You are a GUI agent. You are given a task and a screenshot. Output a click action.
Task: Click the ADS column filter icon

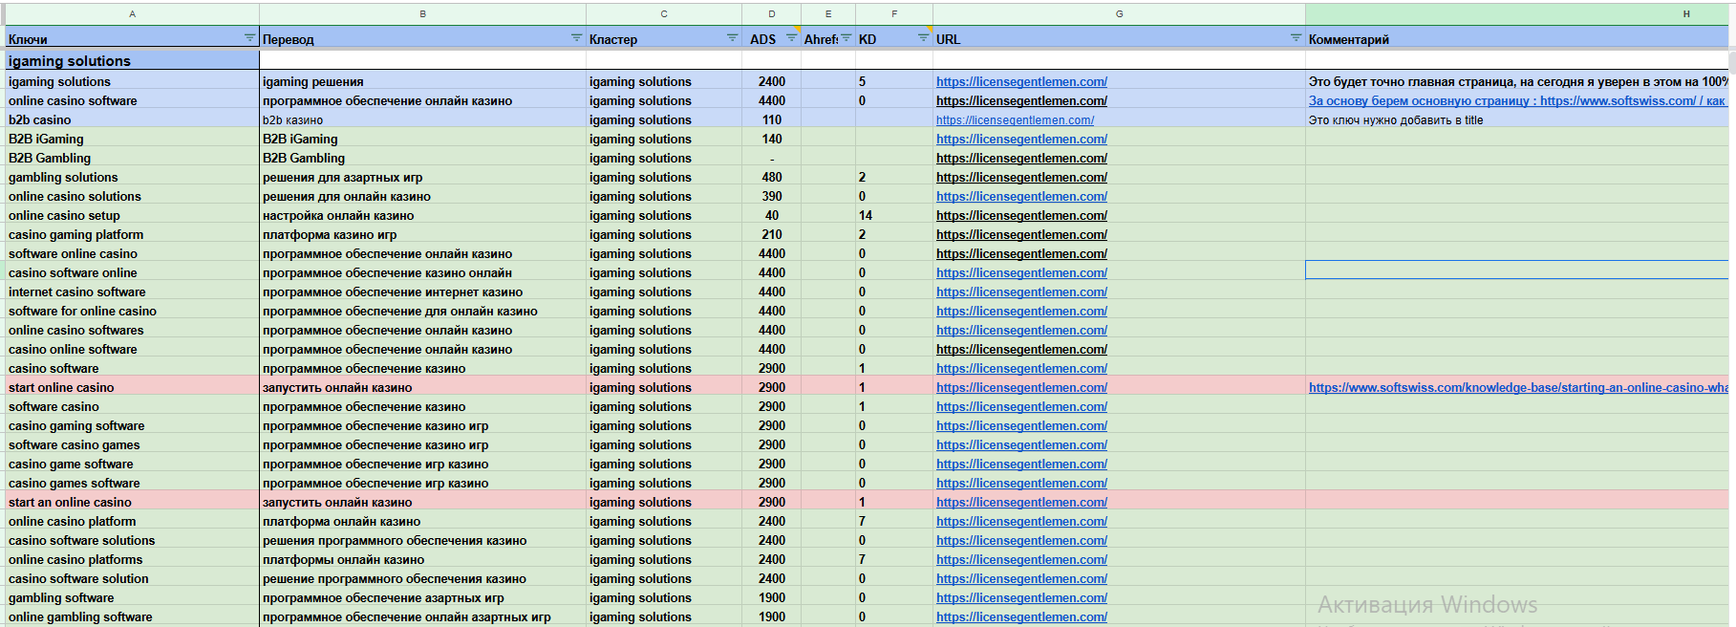click(791, 38)
